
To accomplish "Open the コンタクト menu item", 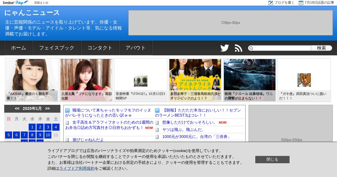I will [100, 48].
